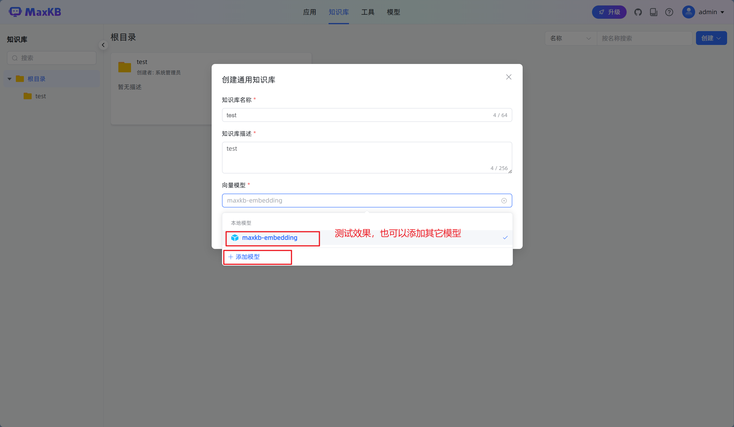Switch to the 应用 tab
Image resolution: width=734 pixels, height=427 pixels.
point(309,12)
